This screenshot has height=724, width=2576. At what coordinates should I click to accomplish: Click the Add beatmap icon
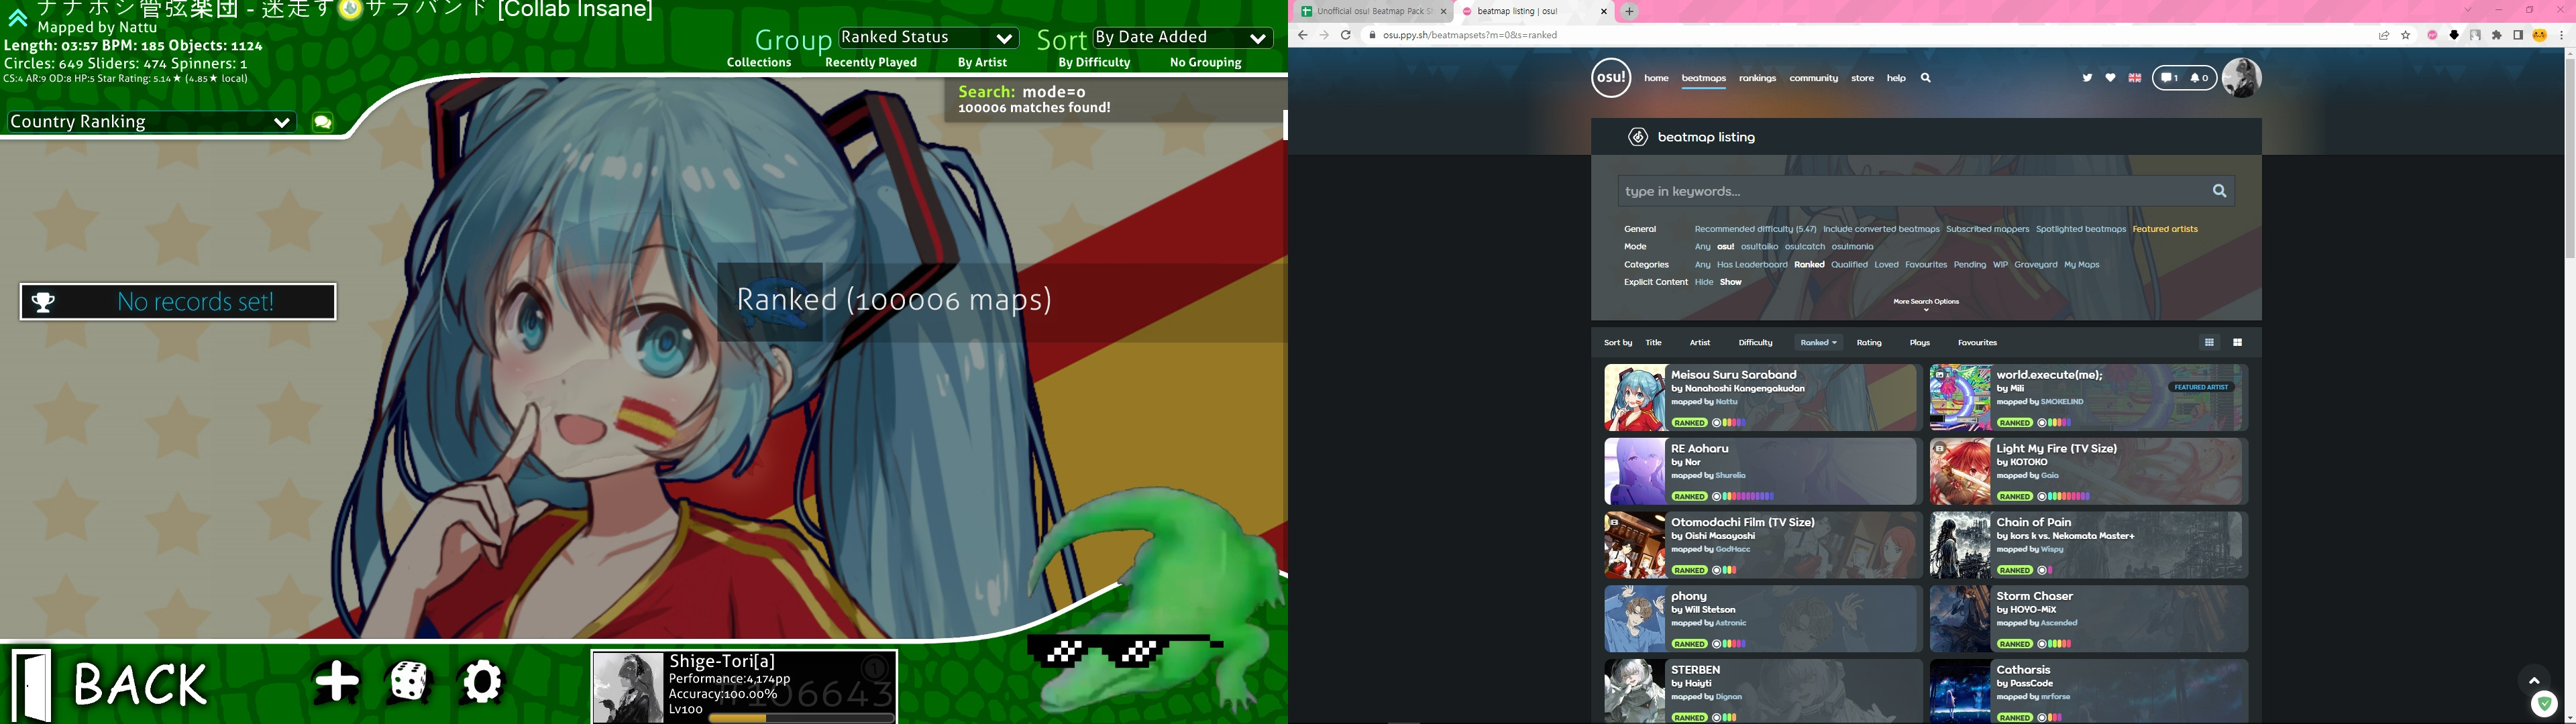(337, 680)
